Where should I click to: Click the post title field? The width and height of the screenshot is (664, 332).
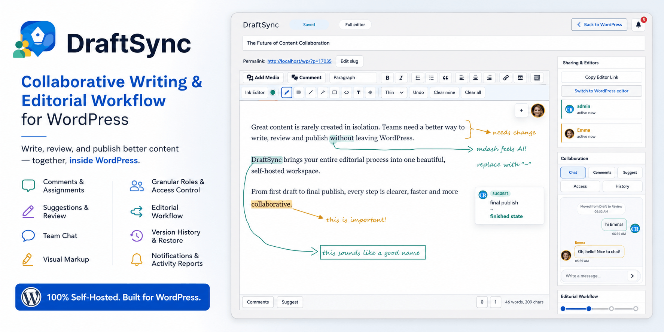(444, 43)
